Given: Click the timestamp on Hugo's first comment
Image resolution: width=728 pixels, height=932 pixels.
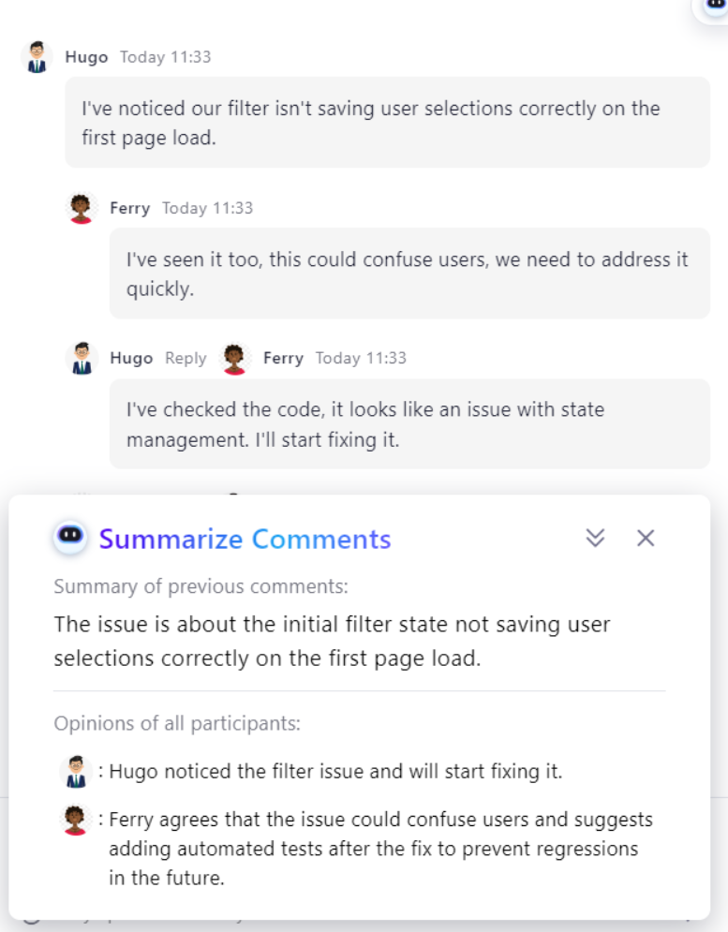Looking at the screenshot, I should [166, 57].
